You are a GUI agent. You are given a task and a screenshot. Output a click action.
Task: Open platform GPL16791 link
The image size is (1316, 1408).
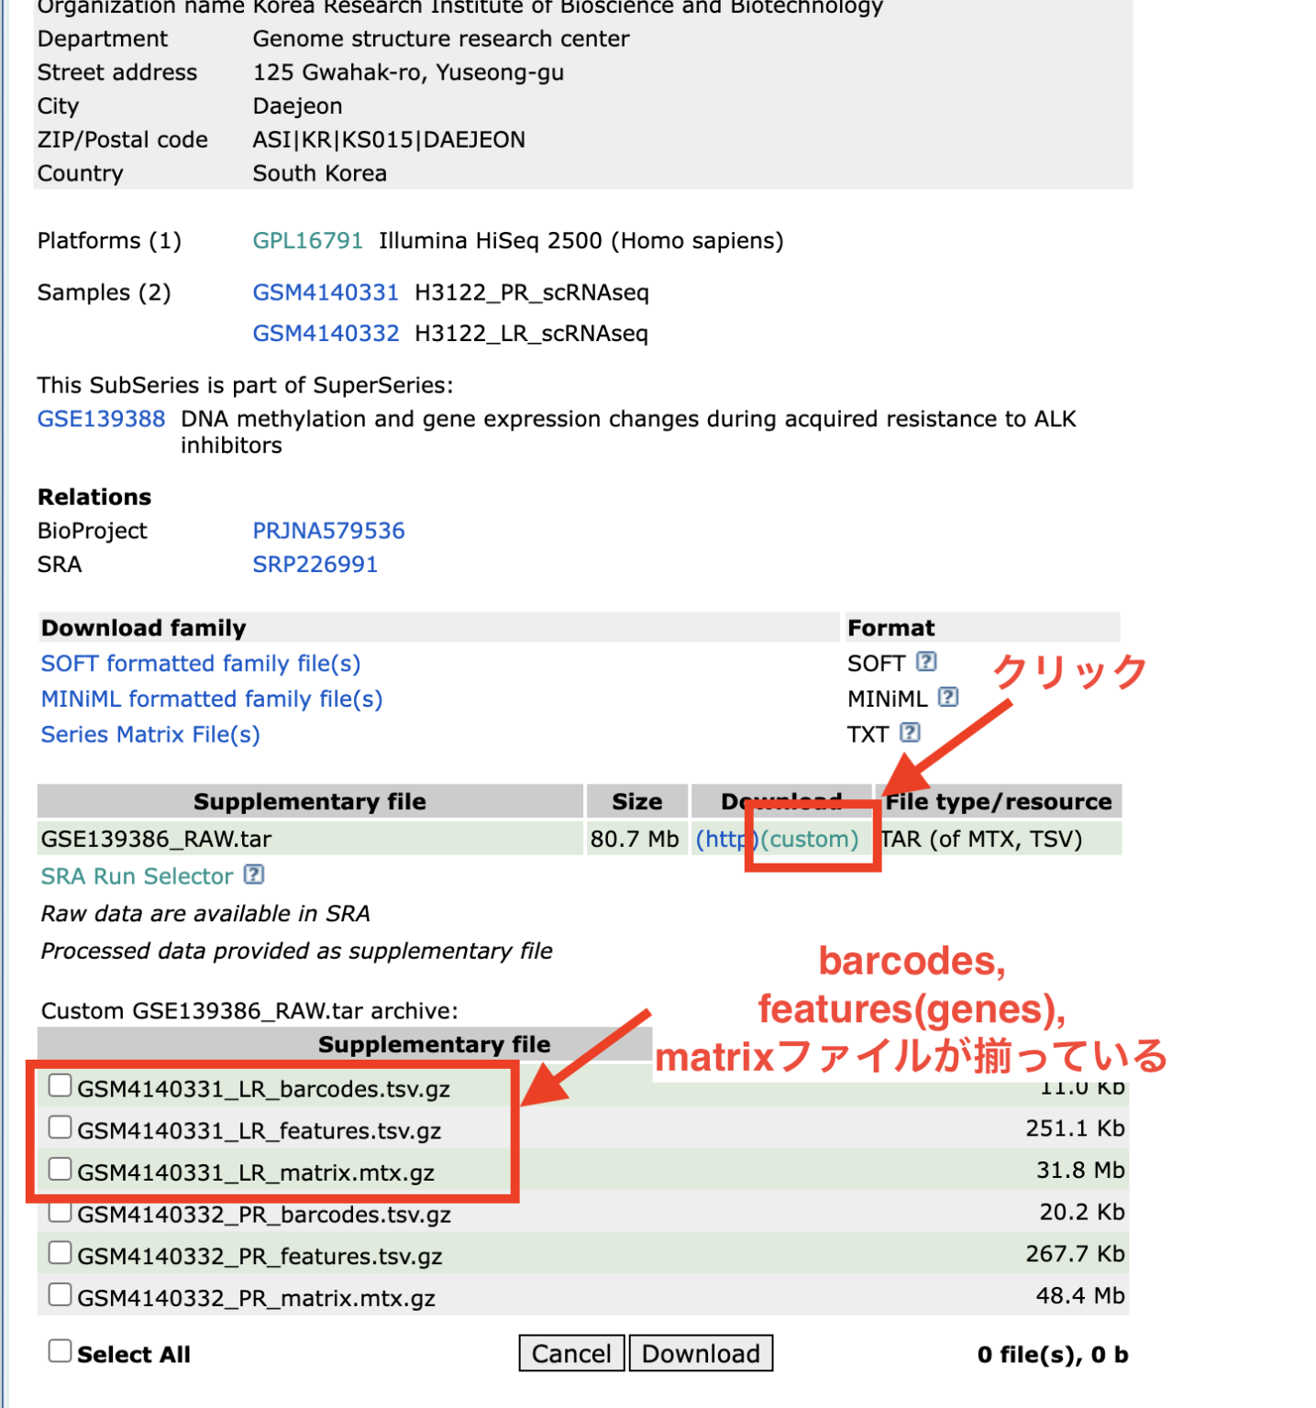click(307, 241)
